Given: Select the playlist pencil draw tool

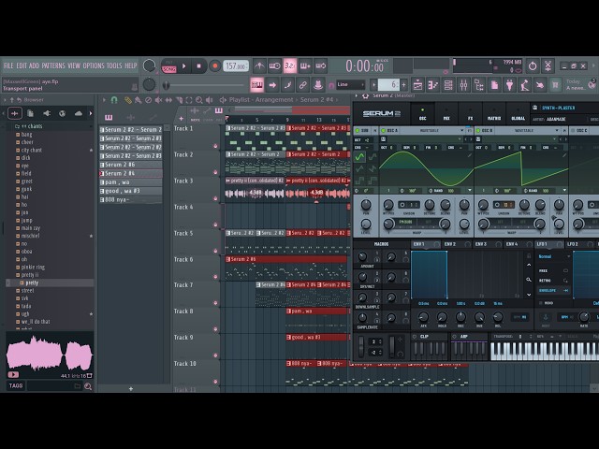Looking at the screenshot, I should [128, 100].
